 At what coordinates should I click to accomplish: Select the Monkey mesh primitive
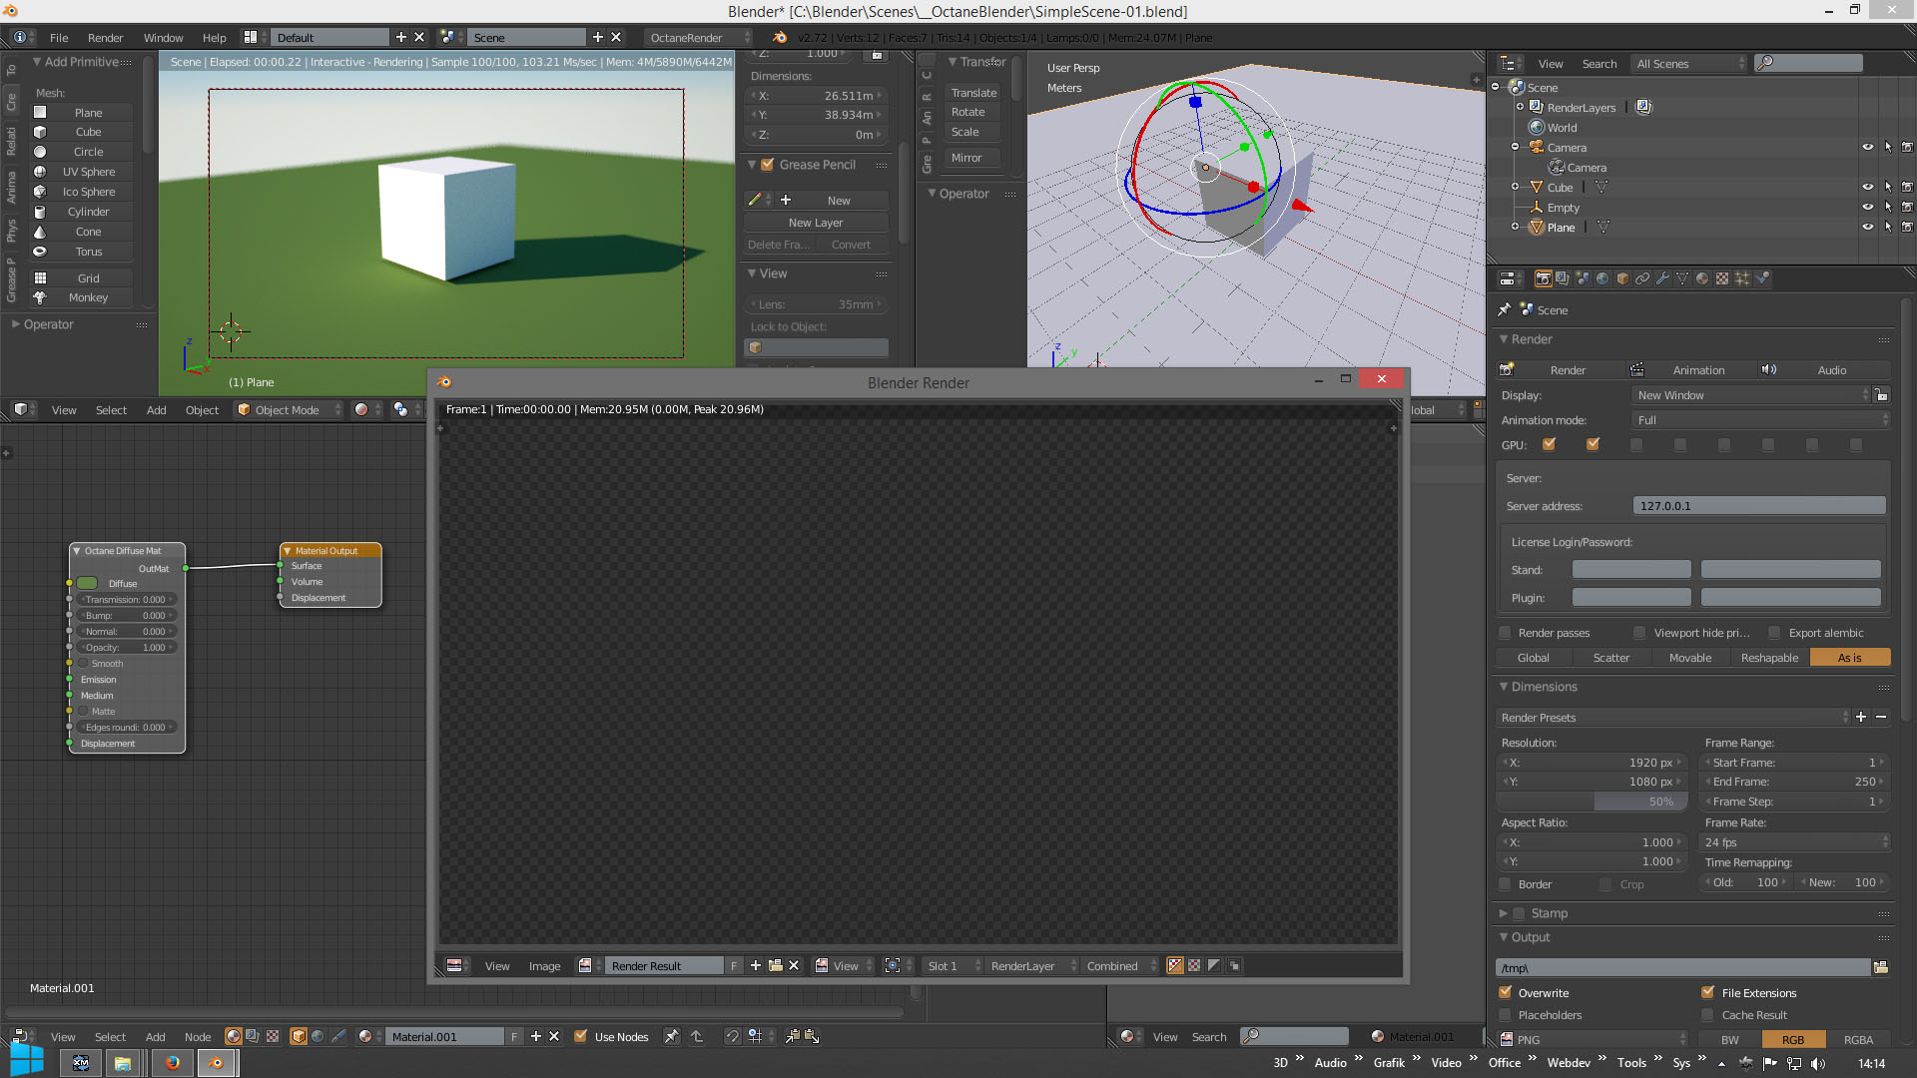point(88,297)
